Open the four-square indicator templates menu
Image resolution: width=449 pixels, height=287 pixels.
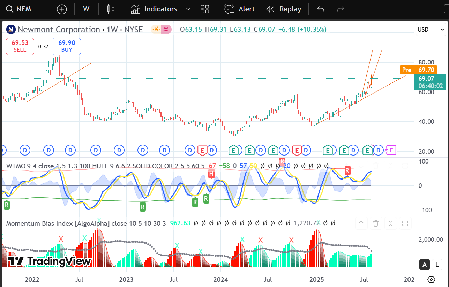(205, 9)
